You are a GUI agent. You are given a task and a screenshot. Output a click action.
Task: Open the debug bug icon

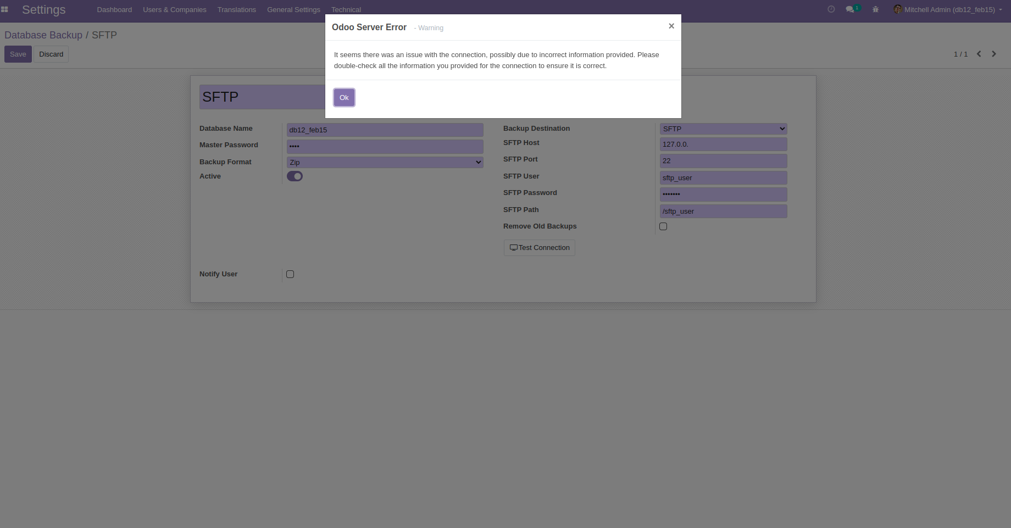[x=875, y=9]
